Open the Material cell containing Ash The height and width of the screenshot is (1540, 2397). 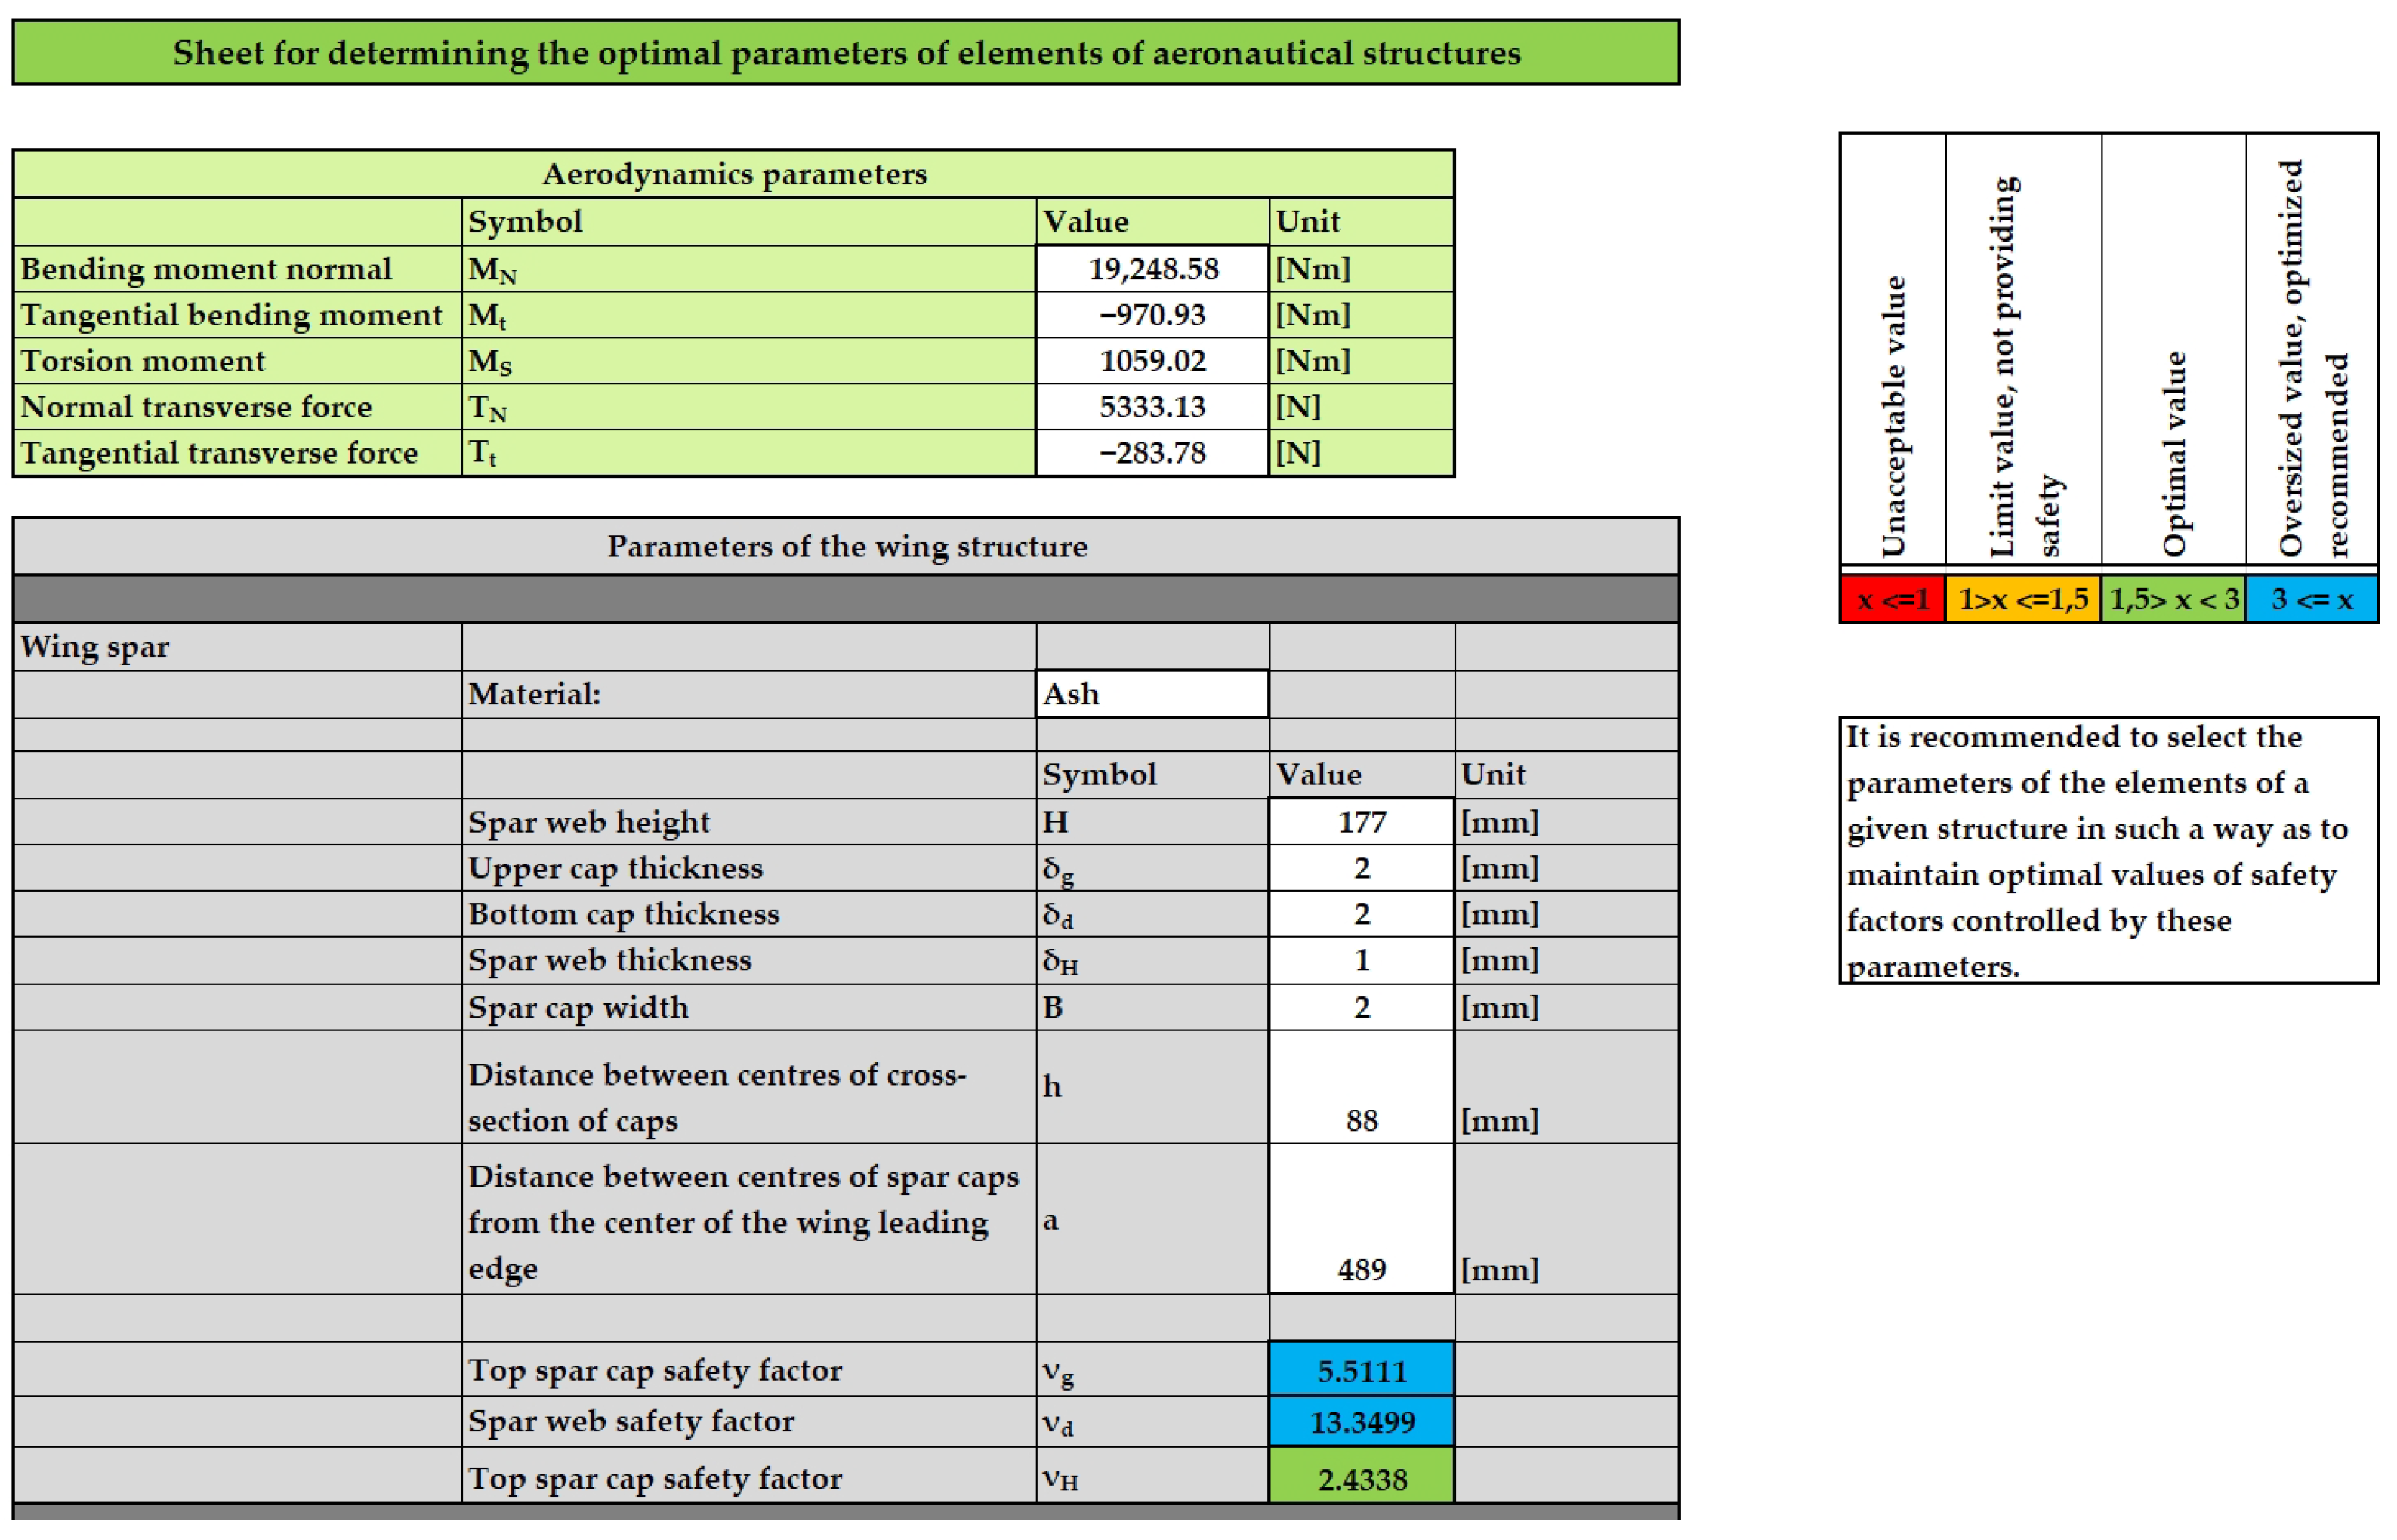(1152, 694)
